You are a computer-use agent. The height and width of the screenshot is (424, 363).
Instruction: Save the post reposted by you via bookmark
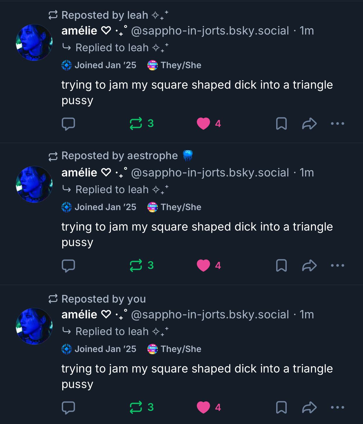click(x=281, y=408)
